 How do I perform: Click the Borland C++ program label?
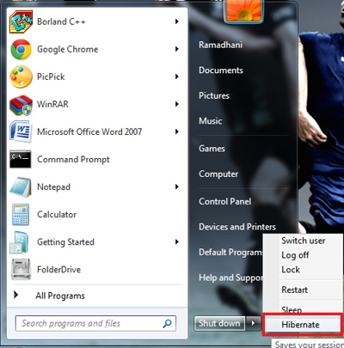point(61,21)
